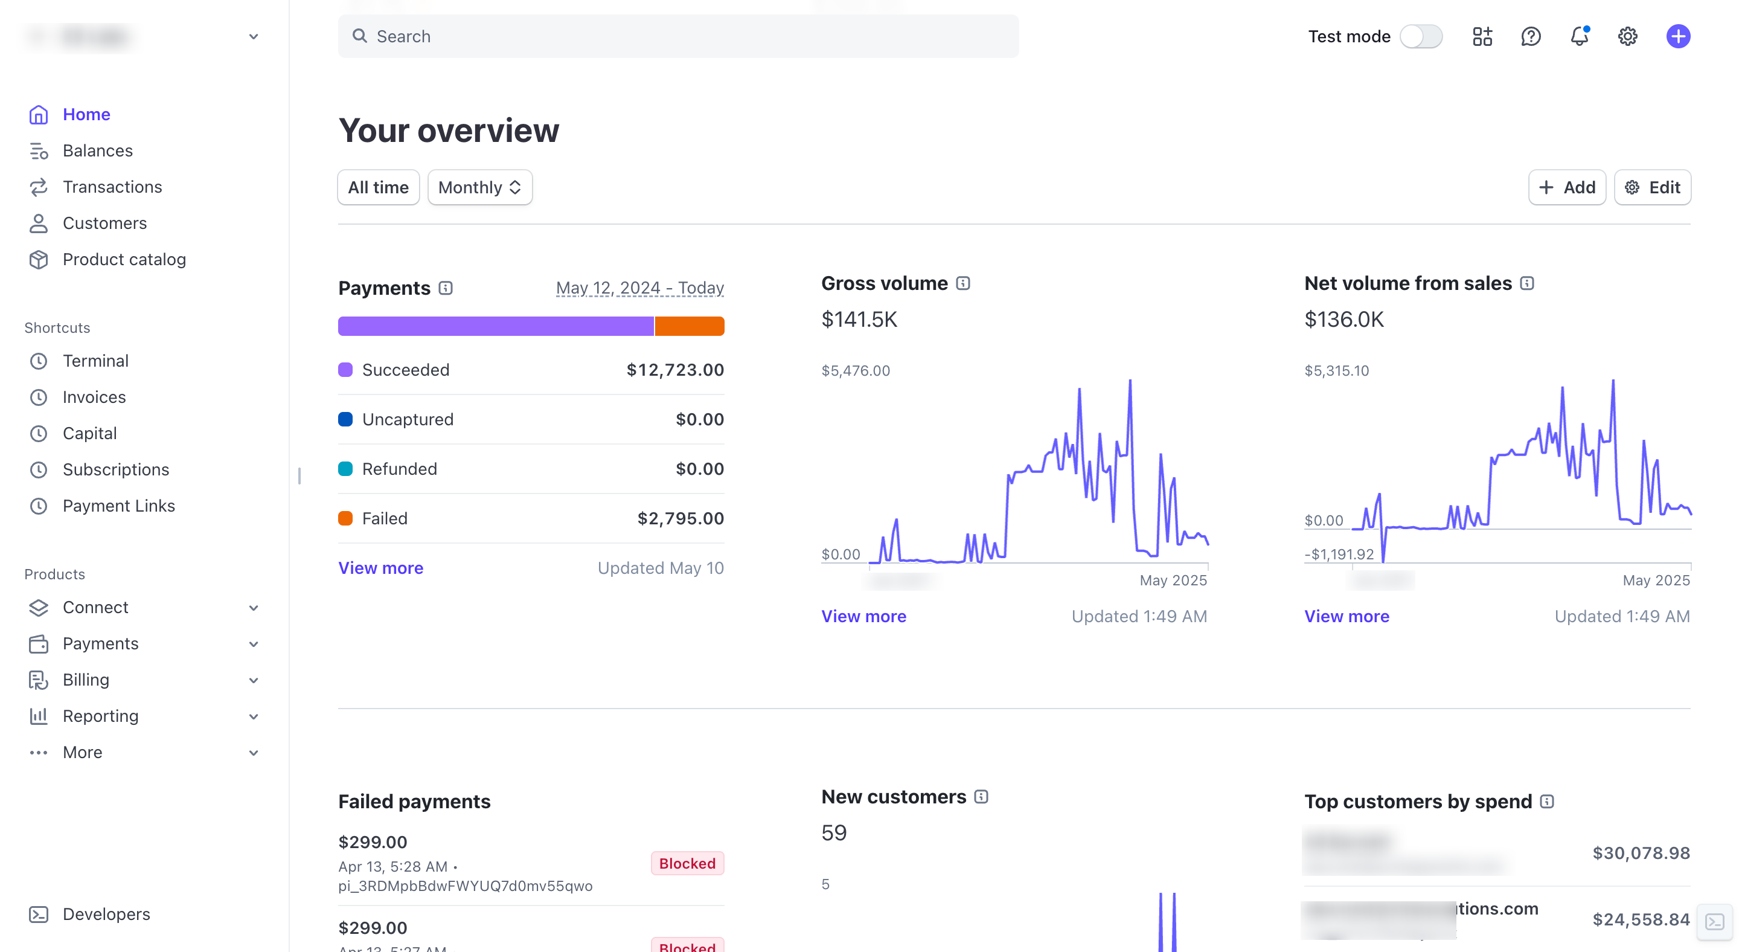
Task: Click View more under Payments
Action: click(381, 568)
